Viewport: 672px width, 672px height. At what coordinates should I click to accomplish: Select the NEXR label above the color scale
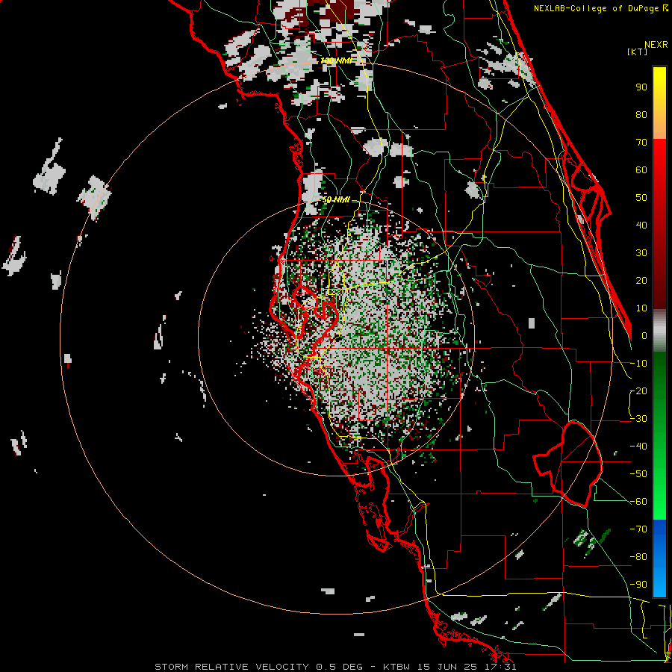[x=656, y=45]
